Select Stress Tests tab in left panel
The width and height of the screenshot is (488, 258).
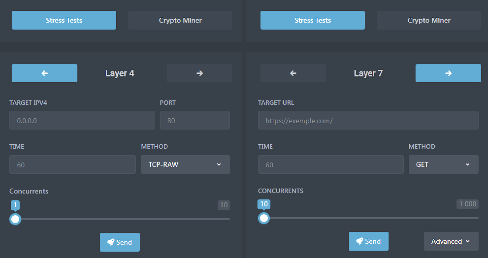[64, 20]
